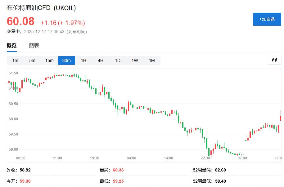Click the latest red candlestick near 17:00

281,118
